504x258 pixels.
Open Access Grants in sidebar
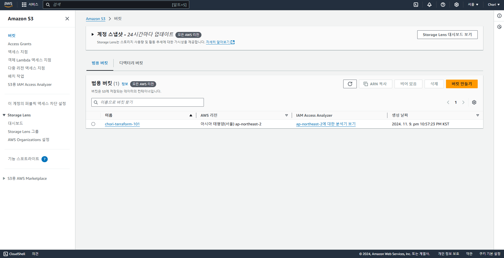point(20,44)
